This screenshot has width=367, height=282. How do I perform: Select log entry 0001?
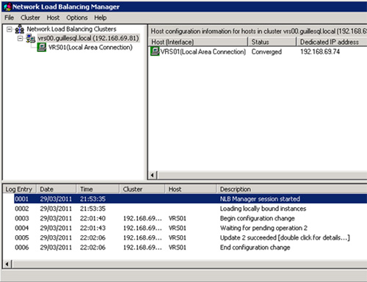190,199
